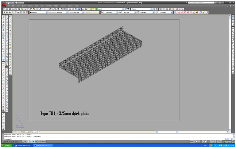Click Save icon in Standard toolbar
The height and width of the screenshot is (148, 236).
pos(10,9)
